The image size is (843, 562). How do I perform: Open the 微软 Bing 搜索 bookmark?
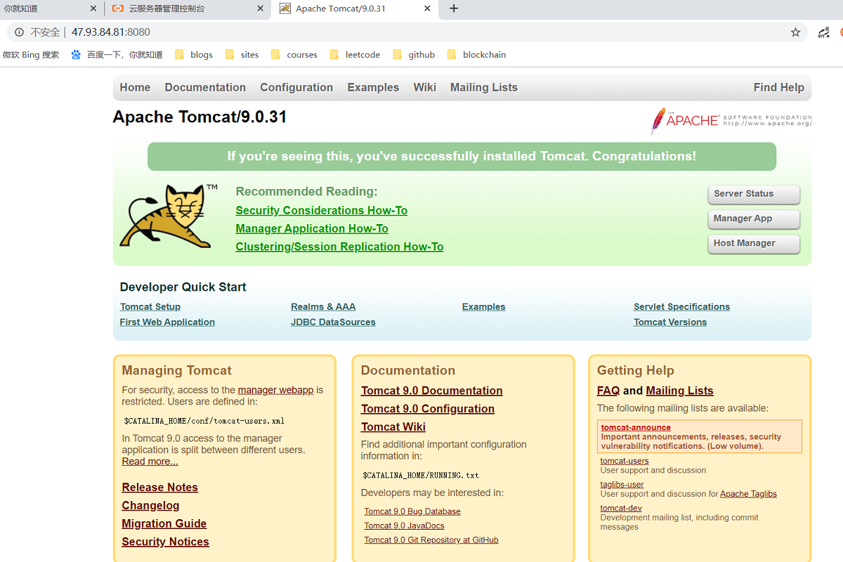[x=31, y=55]
